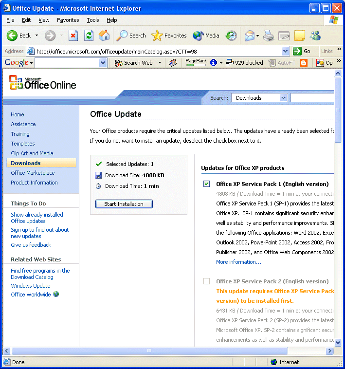Open the Messenger people icon
This screenshot has height=369, width=345.
tap(315, 36)
